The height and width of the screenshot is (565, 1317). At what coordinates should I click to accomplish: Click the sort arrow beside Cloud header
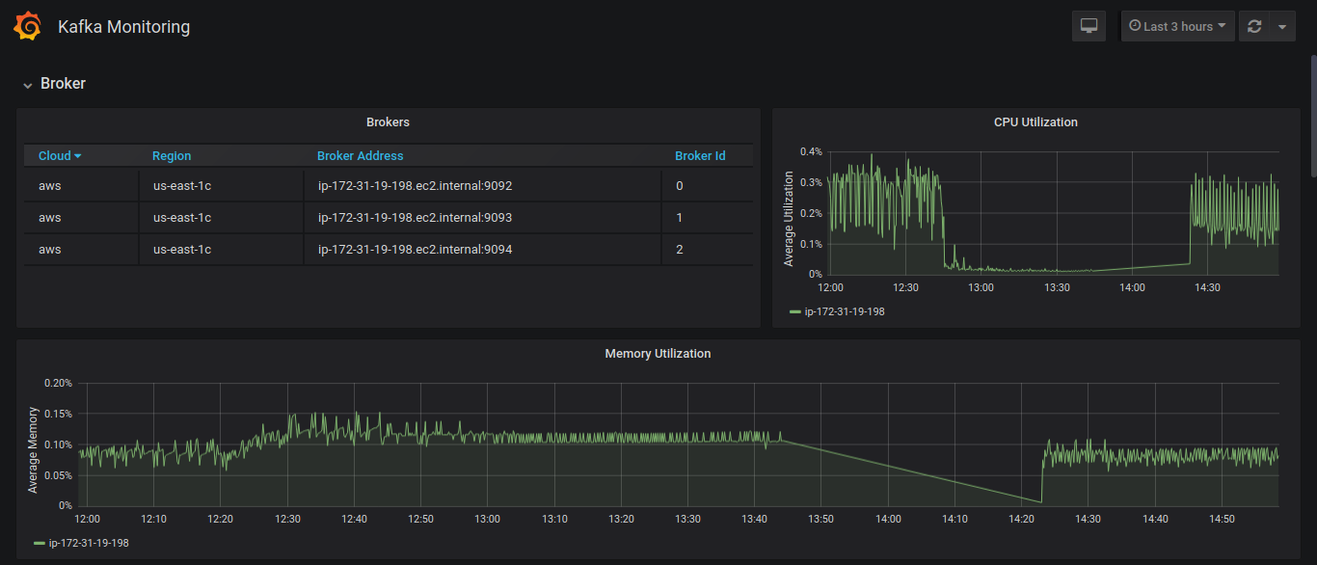point(78,156)
